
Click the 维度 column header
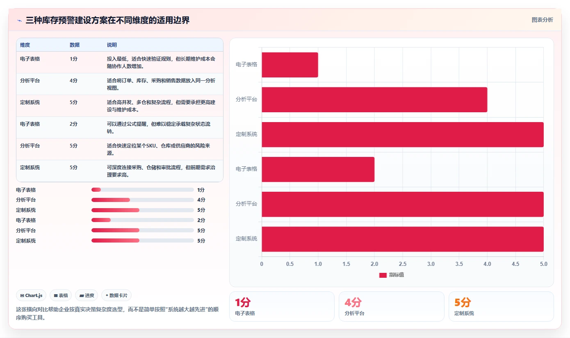point(25,45)
